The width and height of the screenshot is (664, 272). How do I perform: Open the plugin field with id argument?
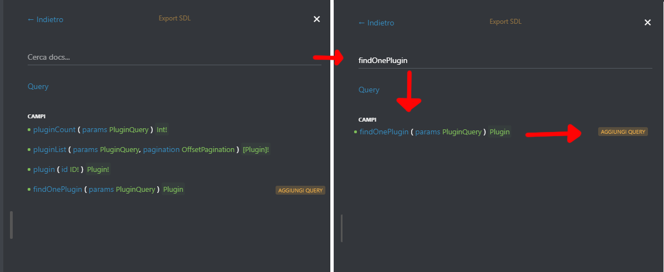[44, 169]
